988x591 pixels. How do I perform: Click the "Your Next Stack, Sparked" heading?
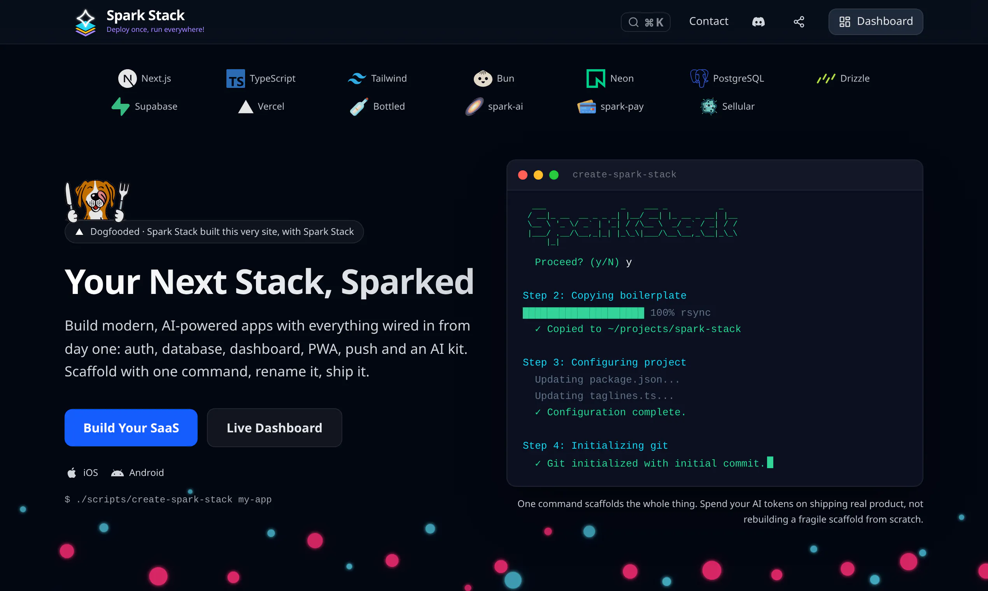click(x=269, y=282)
